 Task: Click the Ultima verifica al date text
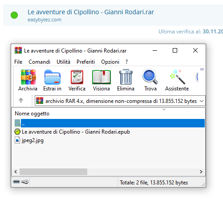pyautogui.click(x=191, y=32)
